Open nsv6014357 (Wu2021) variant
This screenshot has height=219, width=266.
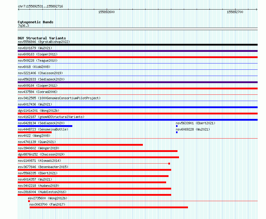[x=35, y=179]
